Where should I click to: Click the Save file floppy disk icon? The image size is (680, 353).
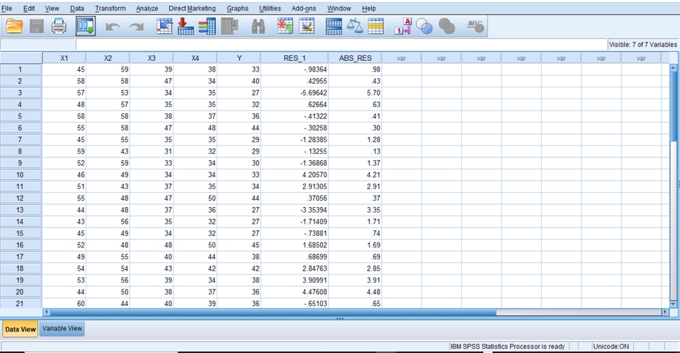coord(37,26)
